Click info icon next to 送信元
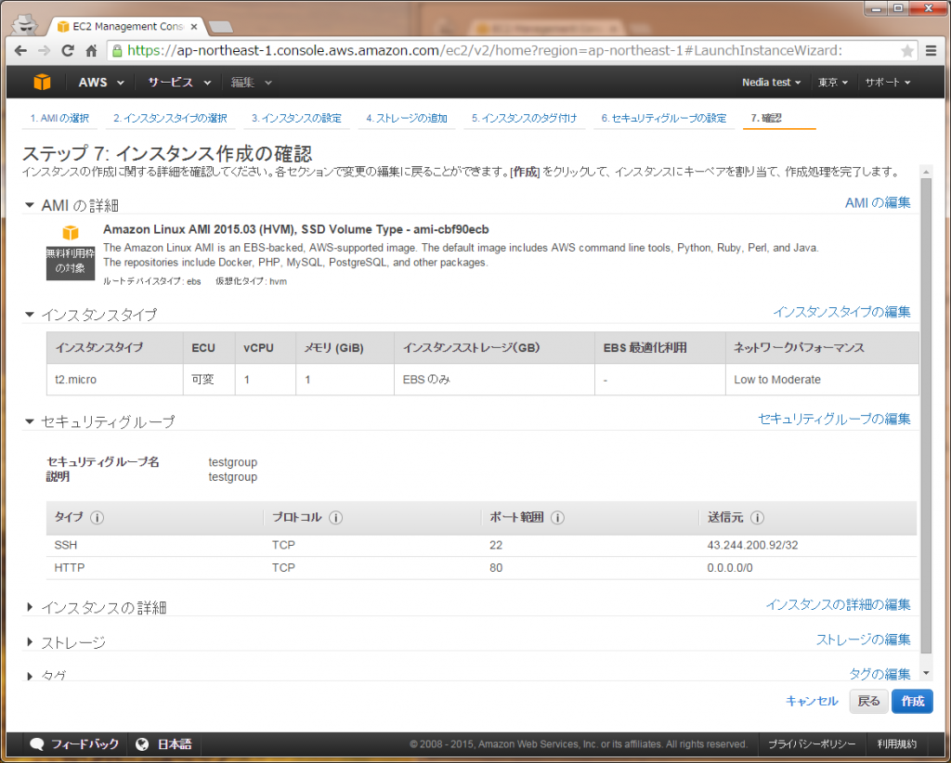The image size is (951, 763). click(757, 518)
